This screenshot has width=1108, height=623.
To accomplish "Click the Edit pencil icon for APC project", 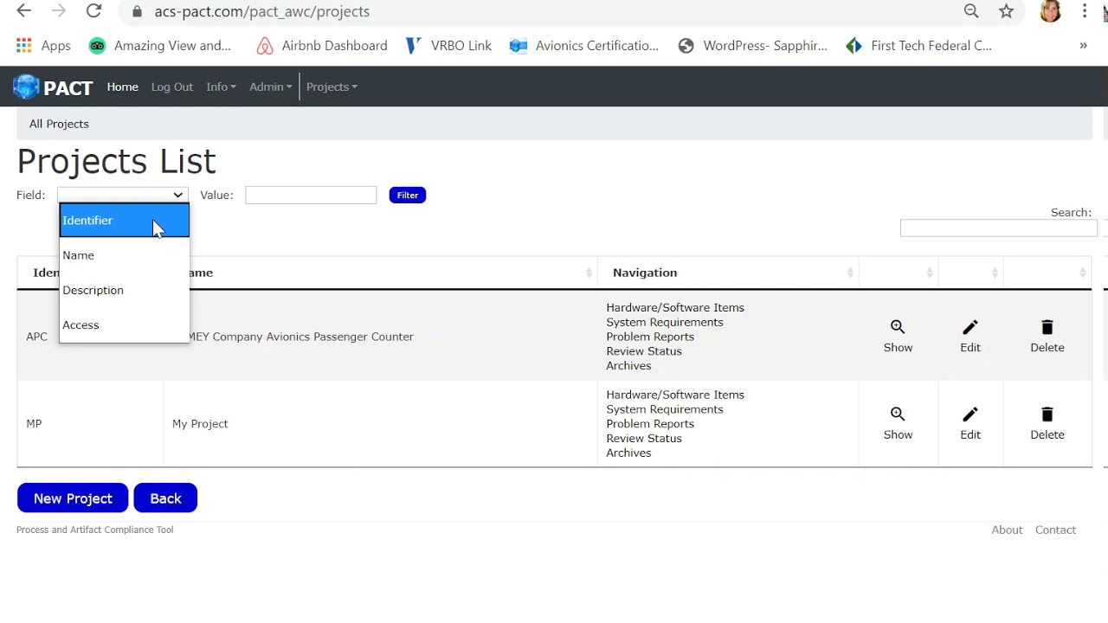I will pos(969,327).
